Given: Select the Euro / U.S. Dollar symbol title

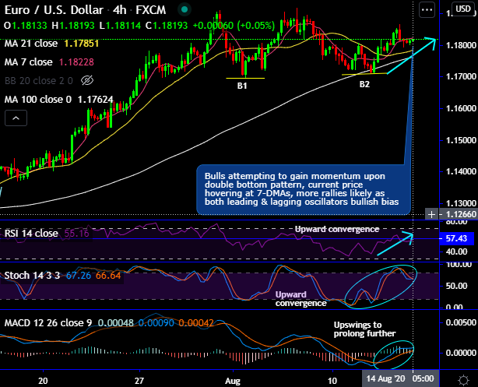Looking at the screenshot, I should [x=54, y=10].
